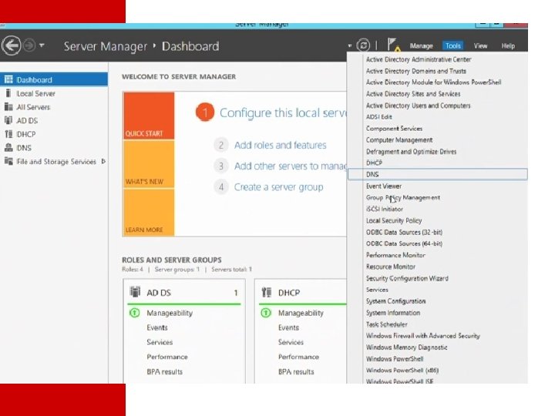Open Resource Monitor
The height and width of the screenshot is (416, 555).
tap(390, 267)
